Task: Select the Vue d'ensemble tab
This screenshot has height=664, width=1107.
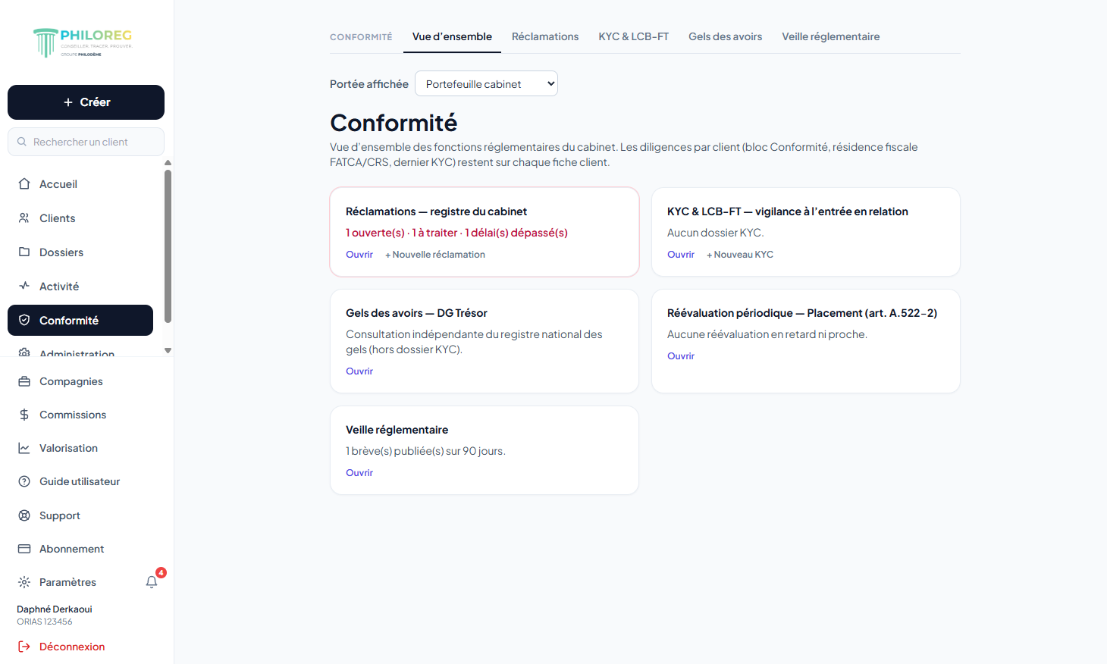Action: (452, 36)
